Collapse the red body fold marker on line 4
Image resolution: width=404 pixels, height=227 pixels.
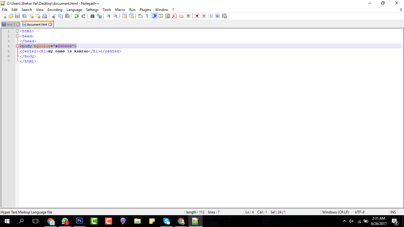tap(17, 46)
